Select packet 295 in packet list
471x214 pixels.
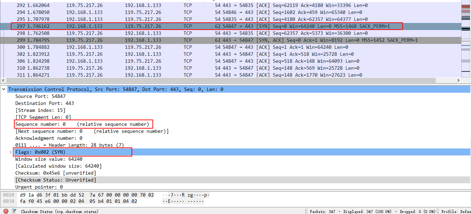point(230,19)
